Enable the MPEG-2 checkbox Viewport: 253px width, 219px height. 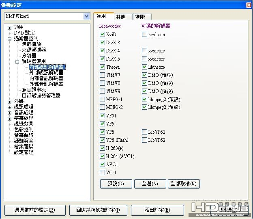(102, 107)
